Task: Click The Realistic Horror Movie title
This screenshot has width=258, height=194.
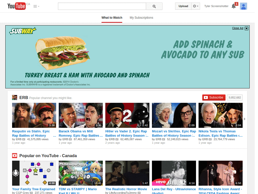Action: (x=126, y=189)
